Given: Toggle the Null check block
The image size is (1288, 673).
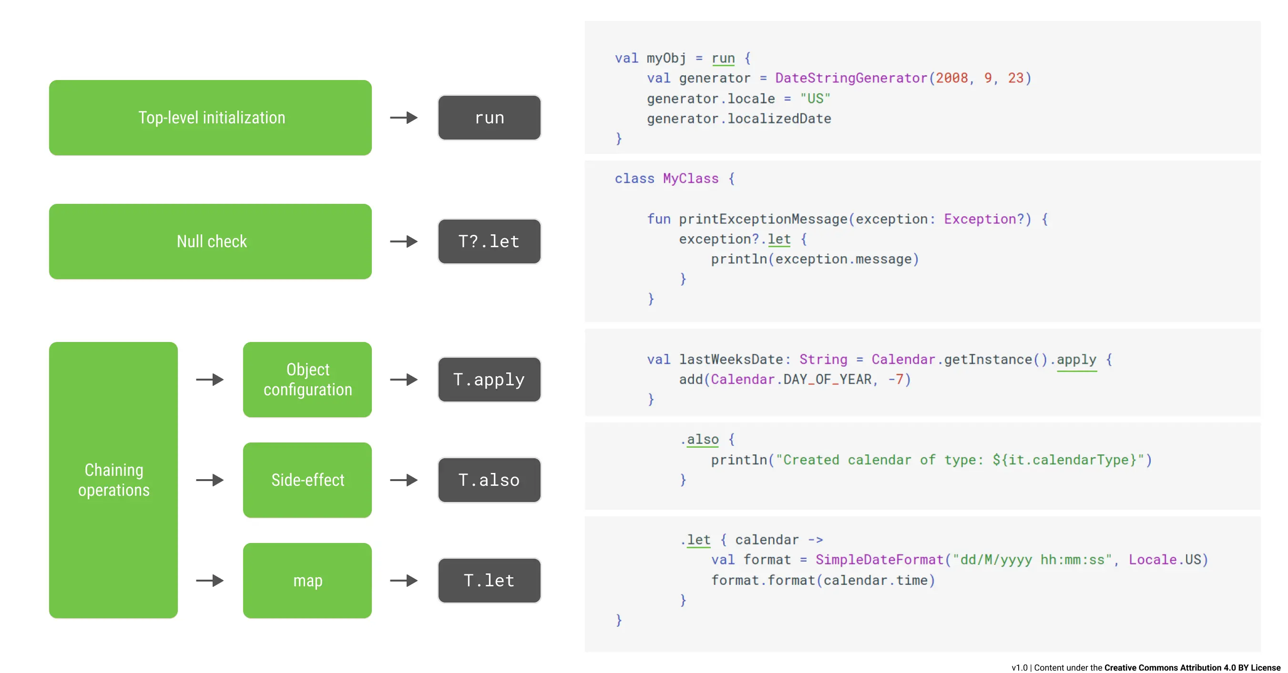Looking at the screenshot, I should click(211, 241).
